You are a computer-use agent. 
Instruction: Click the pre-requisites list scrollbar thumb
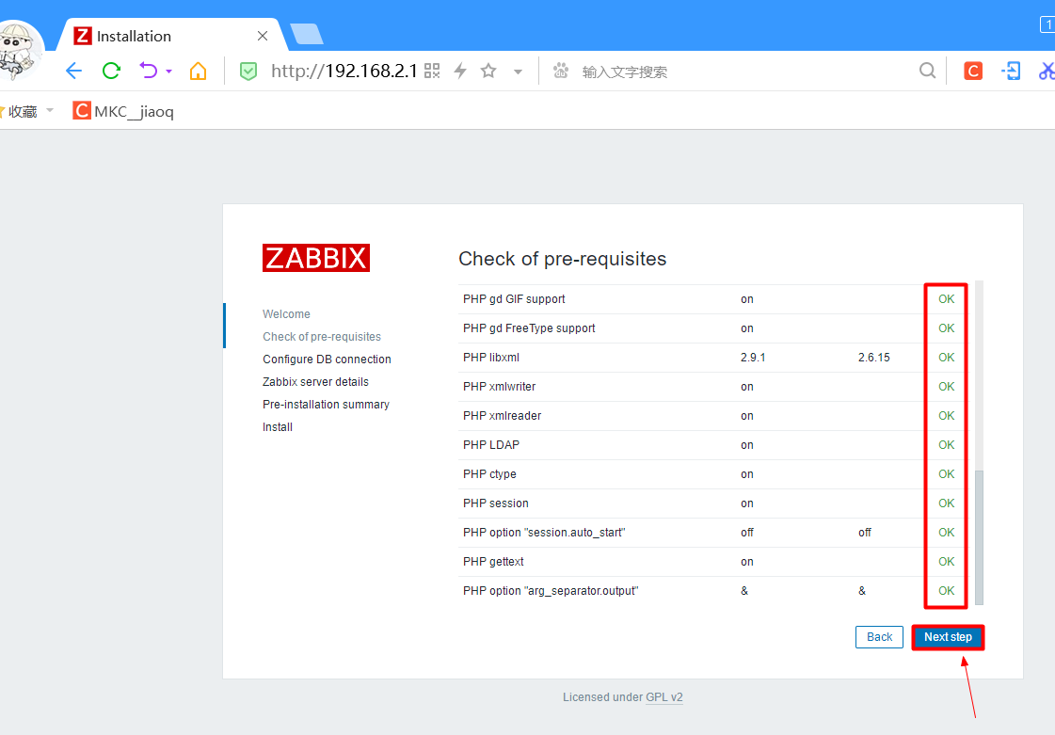979,536
